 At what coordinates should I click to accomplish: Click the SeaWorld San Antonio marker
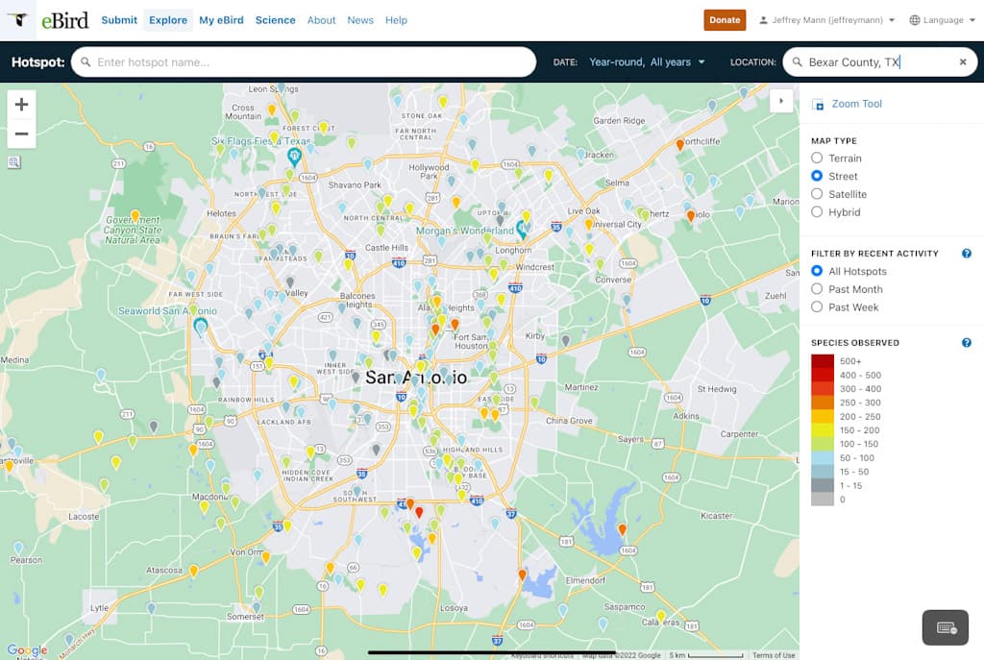pyautogui.click(x=201, y=327)
